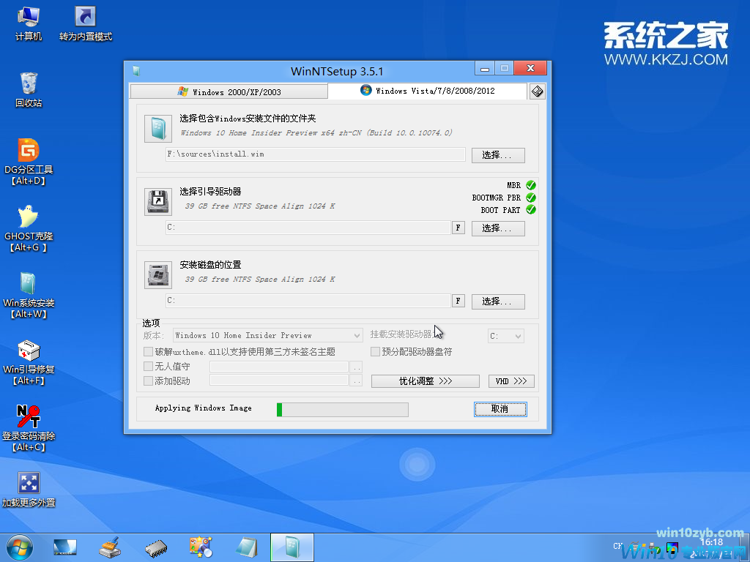This screenshot has height=562, width=750.
Task: Enable the 无人值守 checkbox
Action: [148, 366]
